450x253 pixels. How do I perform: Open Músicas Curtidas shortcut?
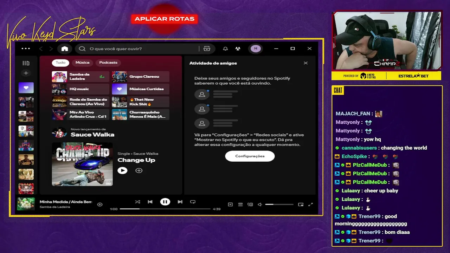pos(141,89)
